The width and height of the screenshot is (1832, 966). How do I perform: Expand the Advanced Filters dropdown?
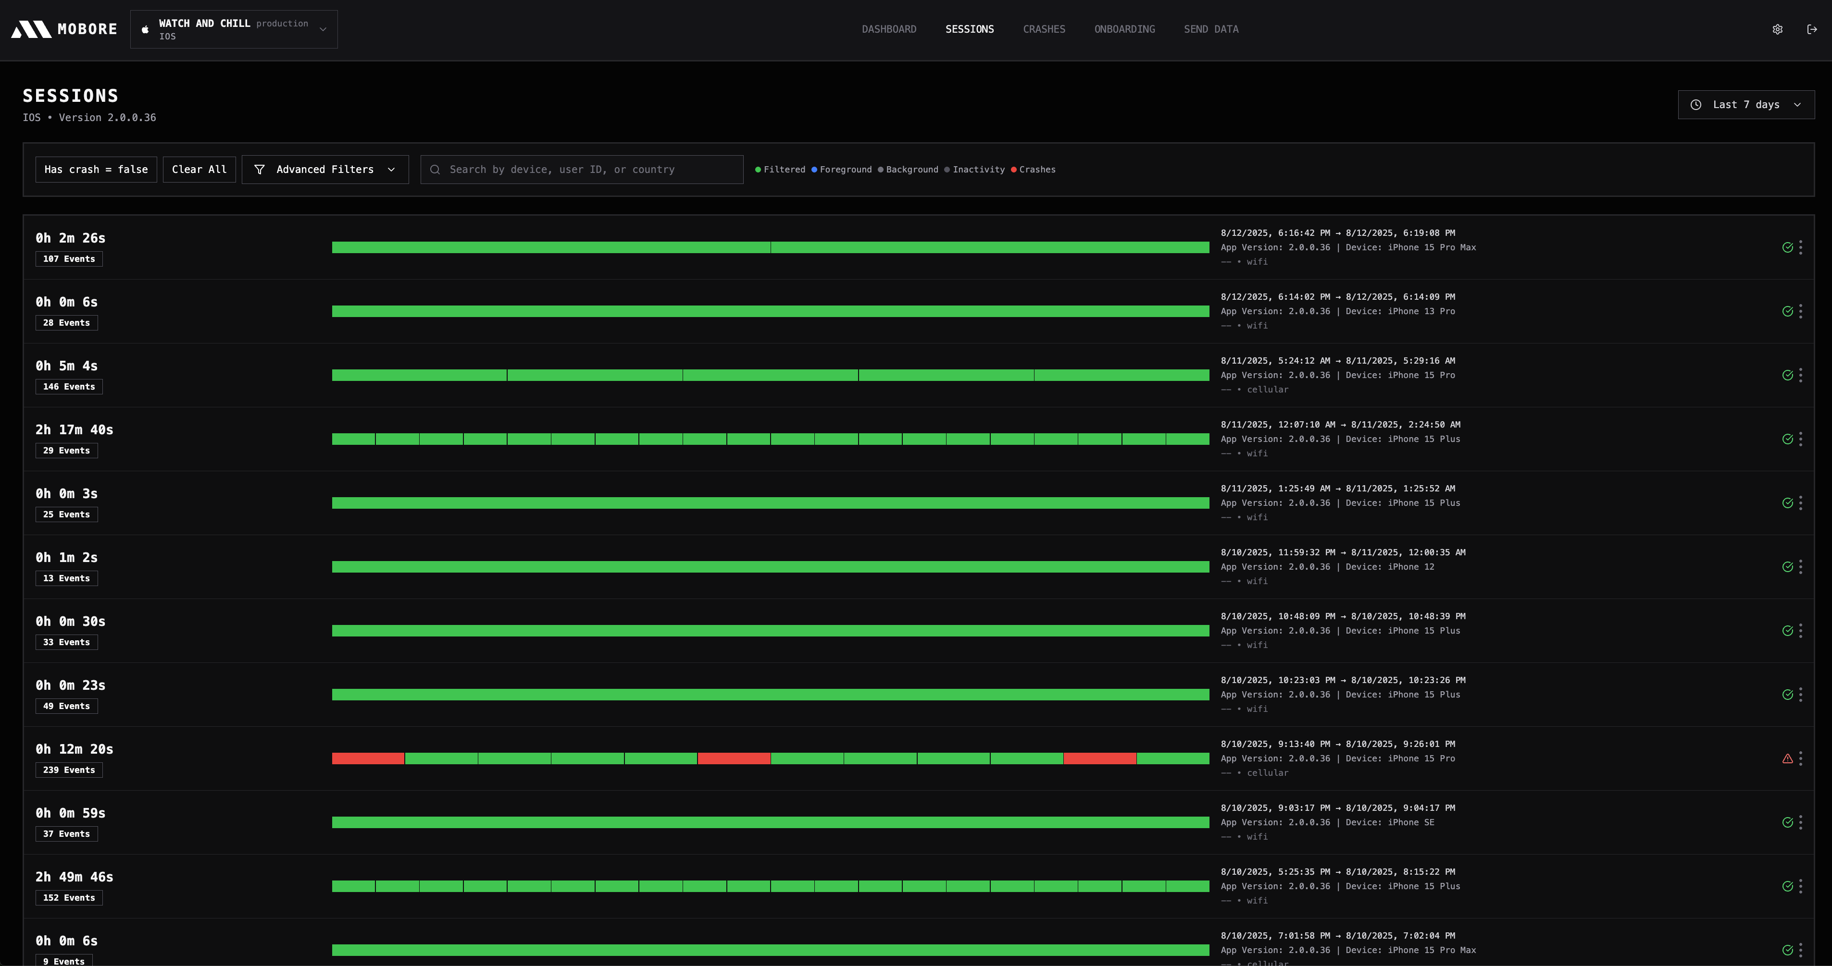pyautogui.click(x=325, y=169)
